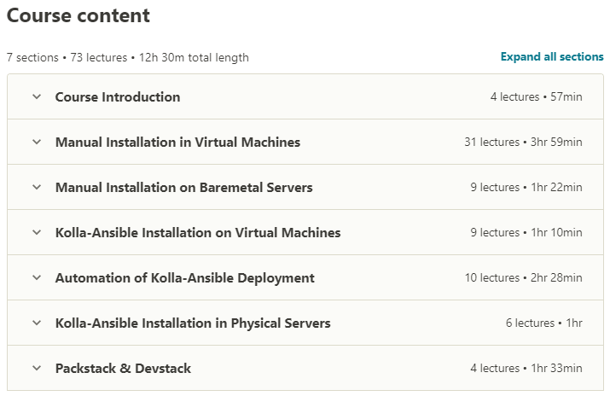The width and height of the screenshot is (610, 396).
Task: Click the Packstack & Devstack section title
Action: (x=123, y=369)
